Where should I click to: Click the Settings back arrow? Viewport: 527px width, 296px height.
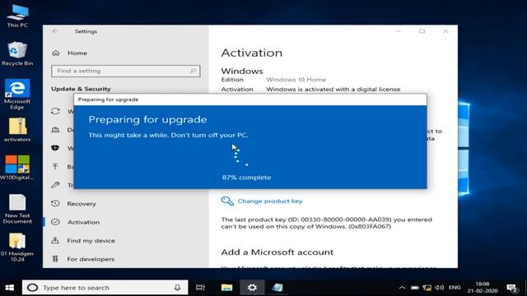pos(55,31)
